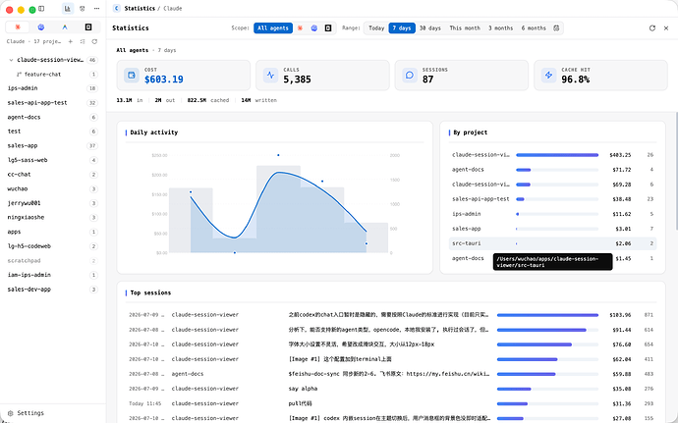
Task: Filter scope to Claude agent icon
Action: click(300, 28)
